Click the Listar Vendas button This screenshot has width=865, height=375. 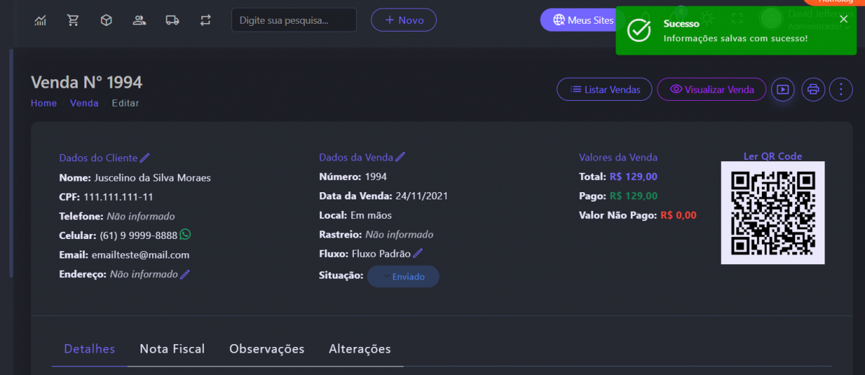(x=604, y=89)
